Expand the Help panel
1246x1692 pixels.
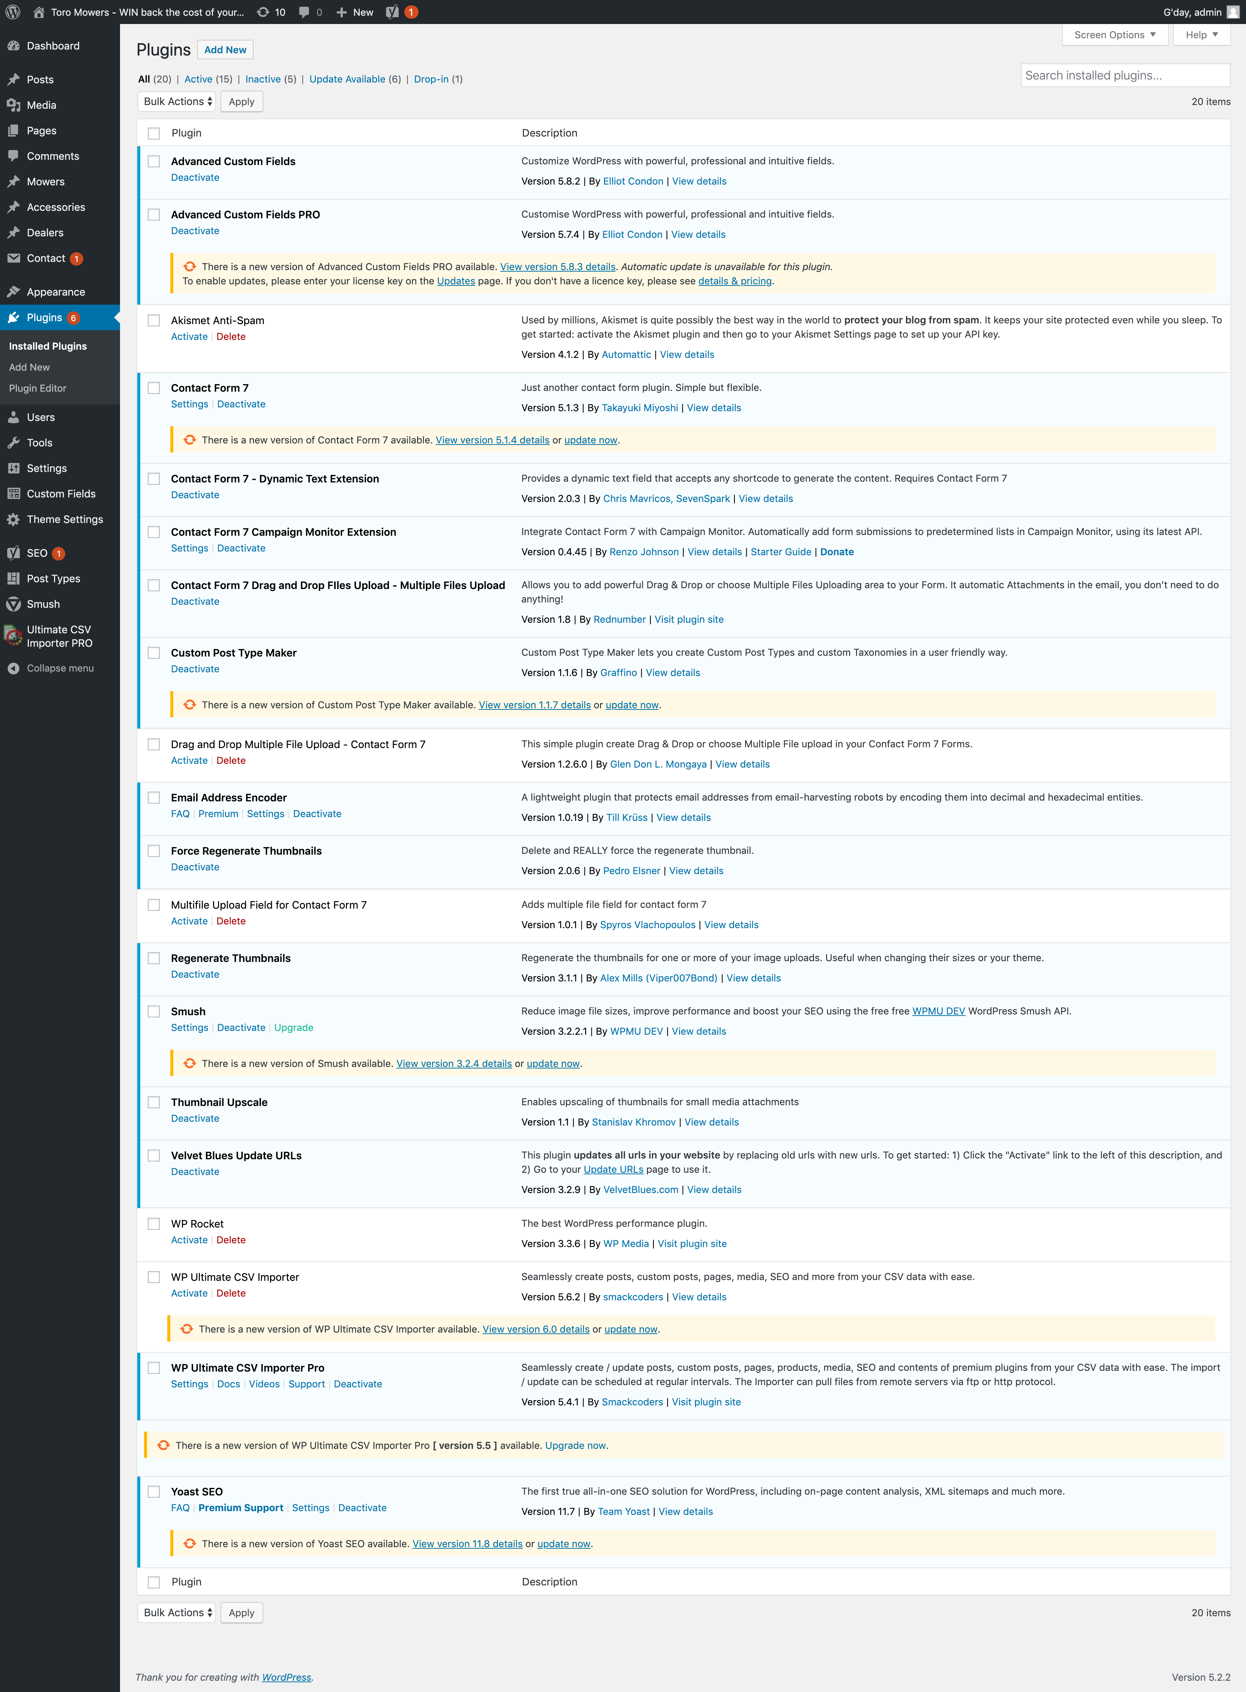[1201, 35]
